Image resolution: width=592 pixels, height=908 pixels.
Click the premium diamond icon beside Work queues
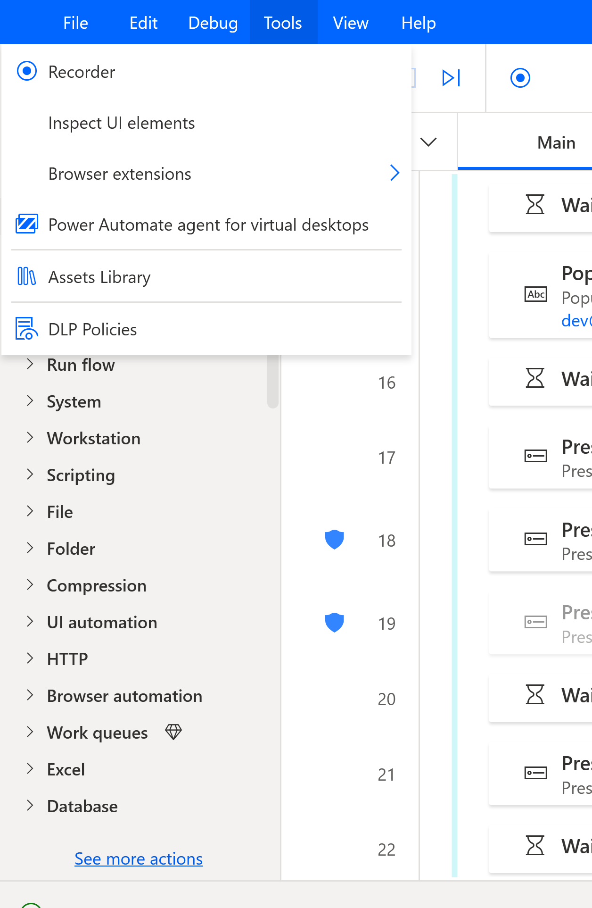(x=173, y=732)
